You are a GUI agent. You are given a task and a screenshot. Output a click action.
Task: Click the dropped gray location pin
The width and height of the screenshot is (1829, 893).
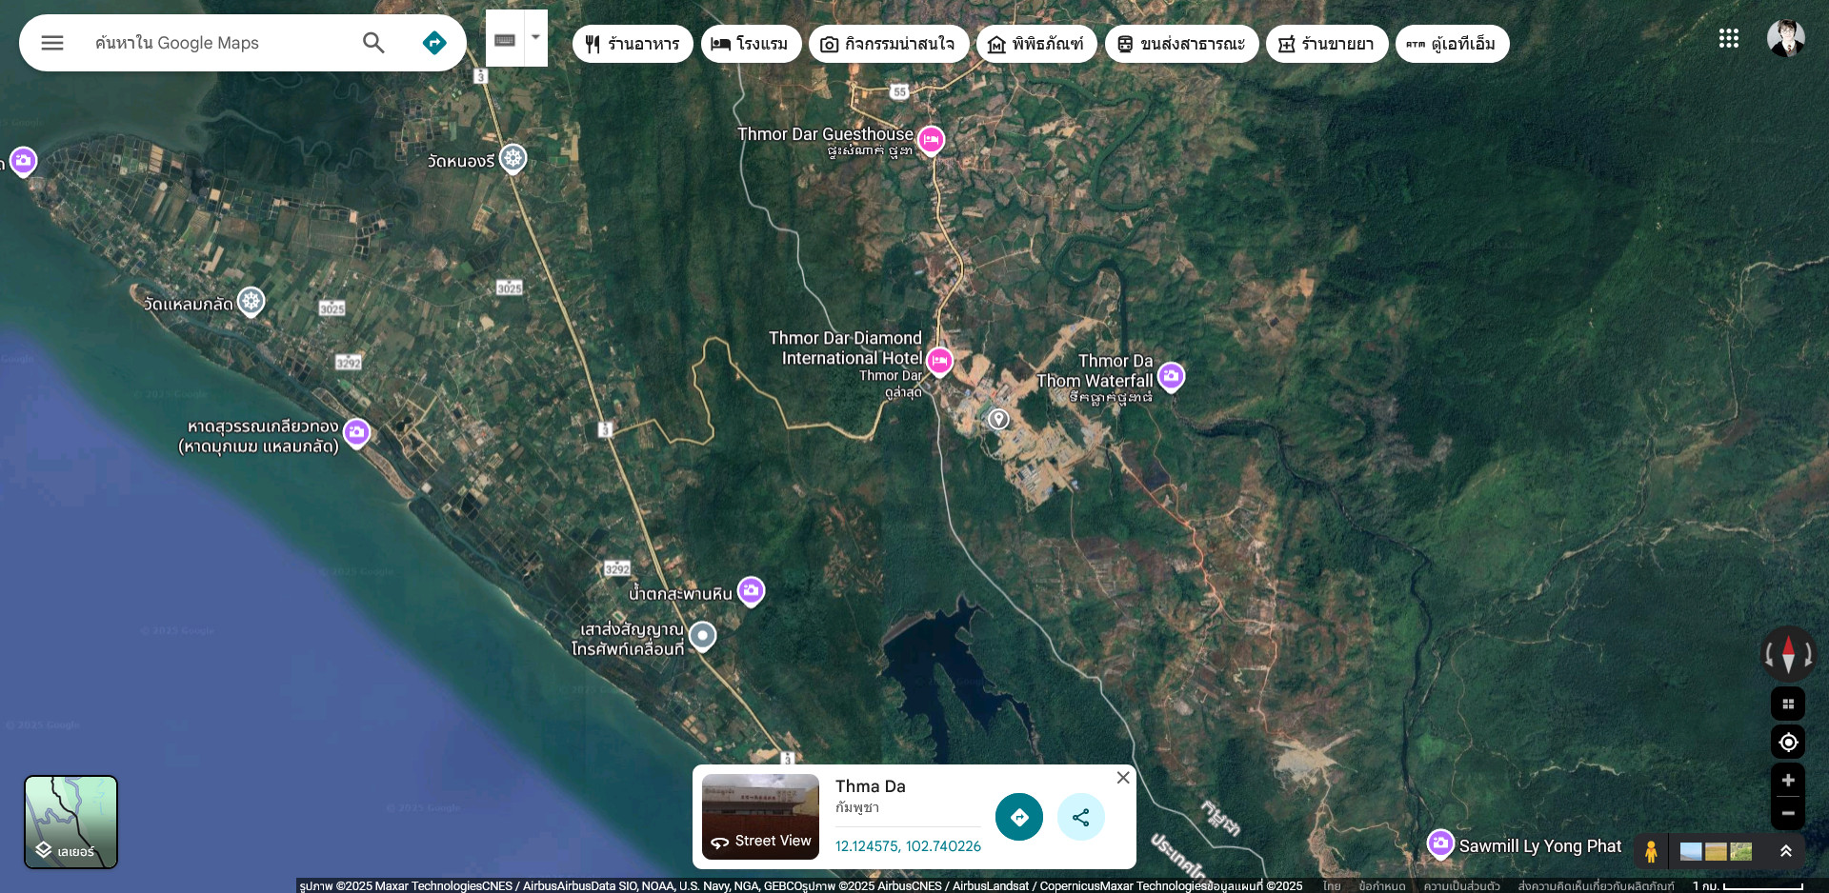(x=998, y=419)
